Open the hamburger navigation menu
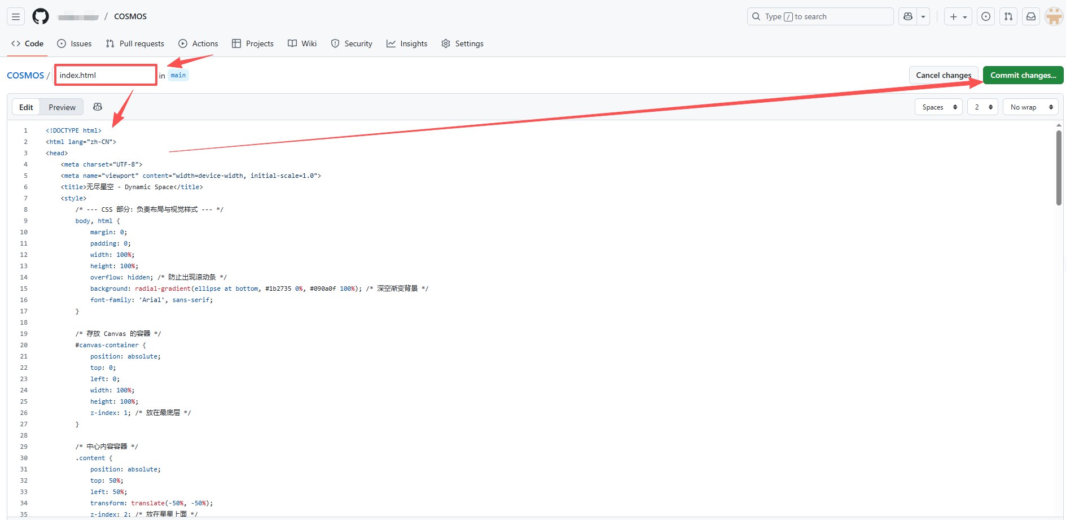1066x520 pixels. click(x=16, y=17)
